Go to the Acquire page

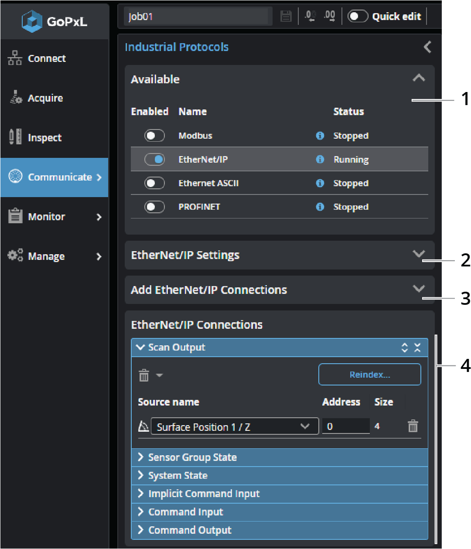point(45,98)
